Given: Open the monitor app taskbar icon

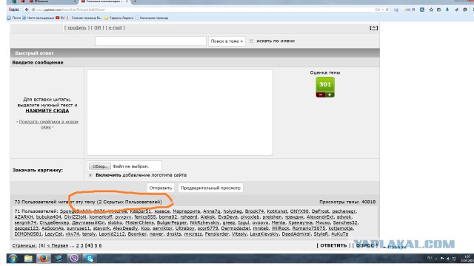Looking at the screenshot, I should point(59,259).
